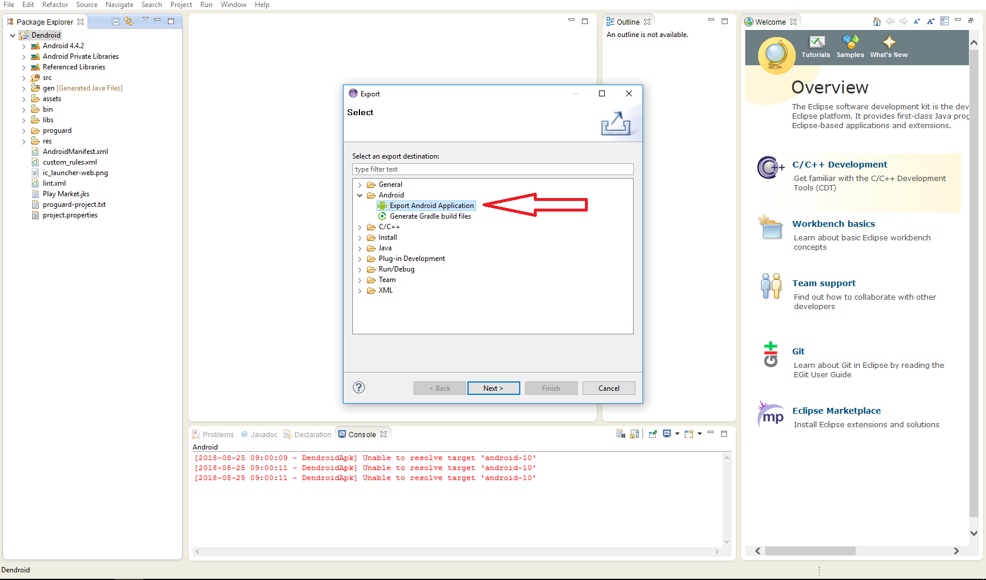986x580 pixels.
Task: Toggle Scroll Lock in Console toolbar
Action: (634, 434)
